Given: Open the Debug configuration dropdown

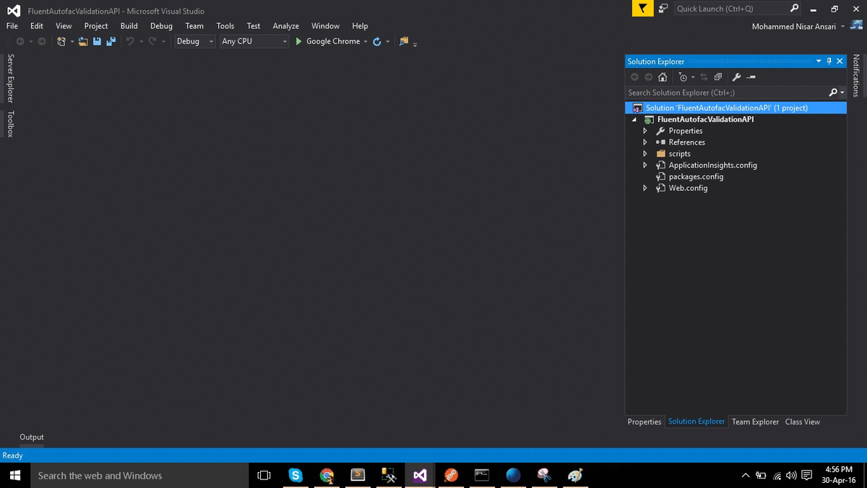Looking at the screenshot, I should [x=211, y=41].
